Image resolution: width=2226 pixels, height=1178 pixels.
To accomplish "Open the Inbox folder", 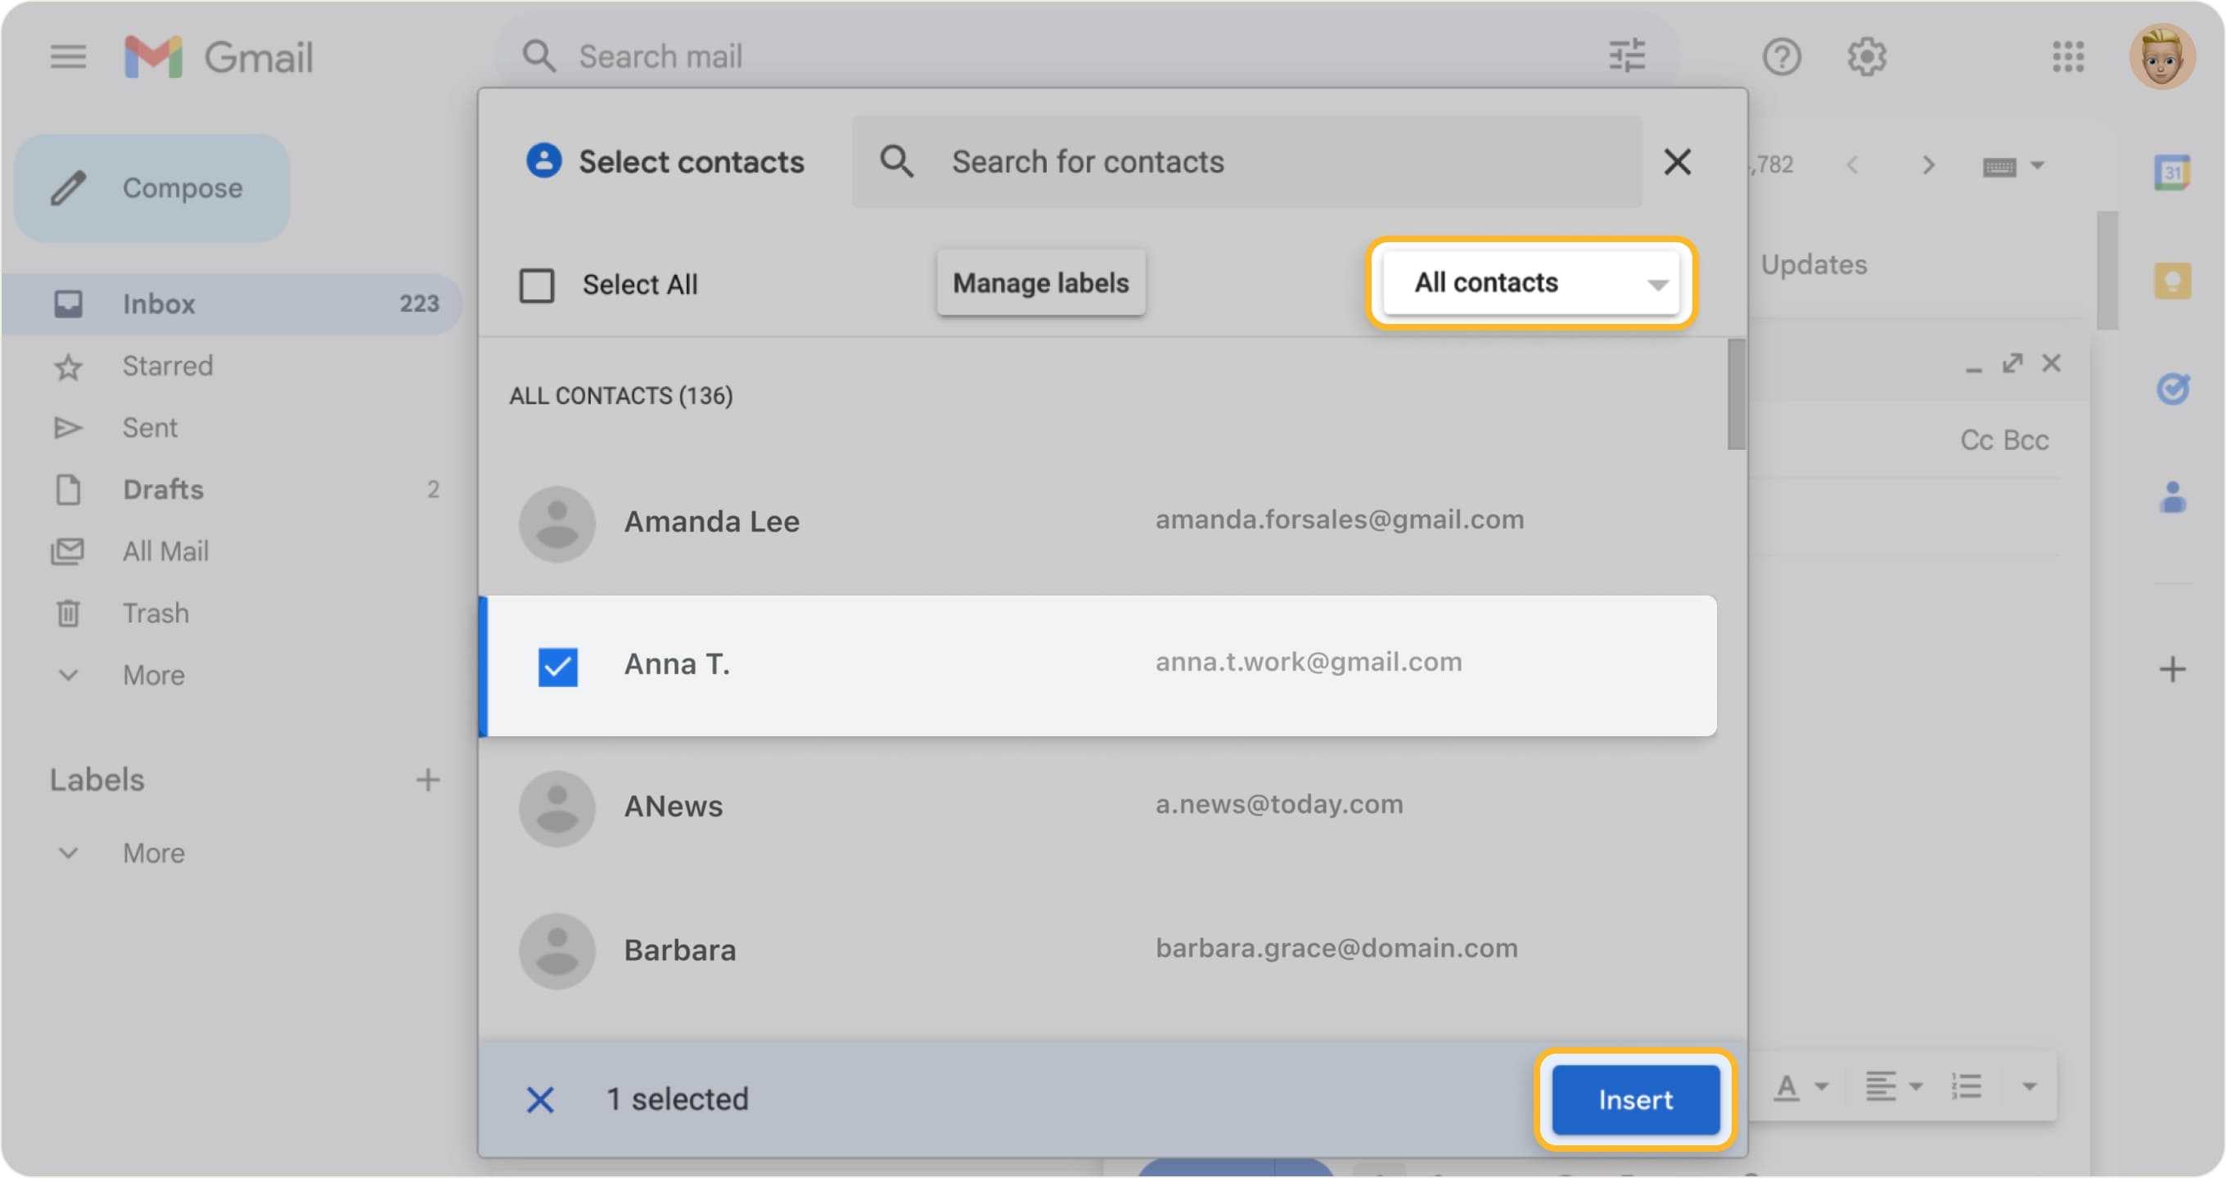I will [159, 303].
